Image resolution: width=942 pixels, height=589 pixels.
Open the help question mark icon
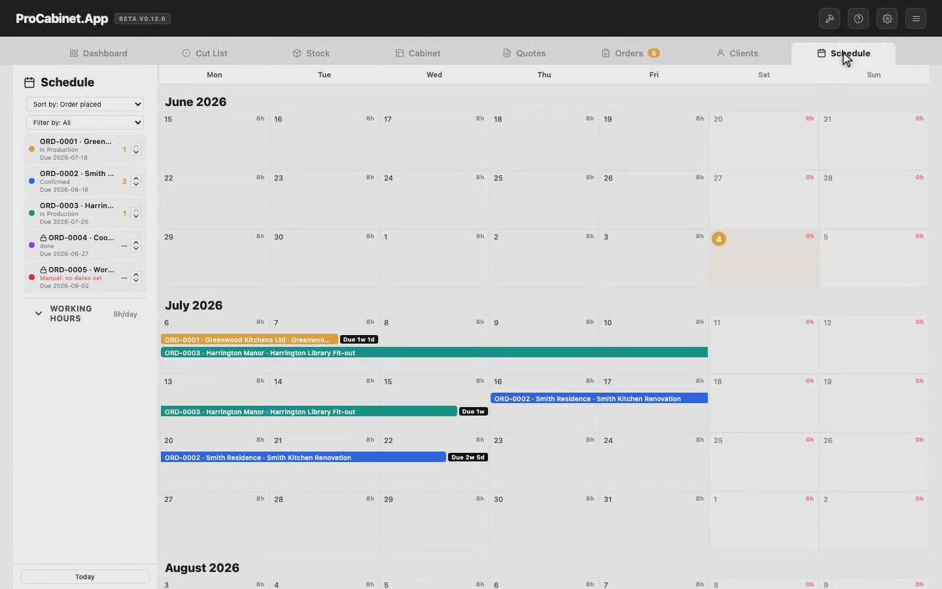[x=858, y=18]
